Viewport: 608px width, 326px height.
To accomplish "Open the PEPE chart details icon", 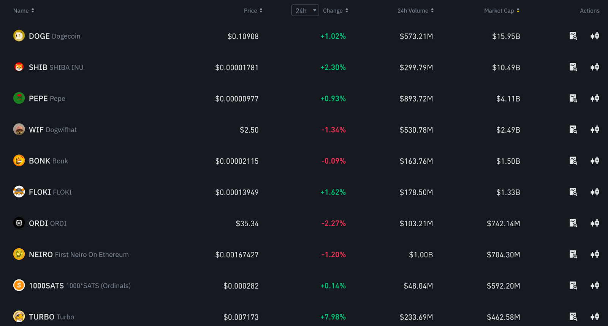I will point(573,98).
